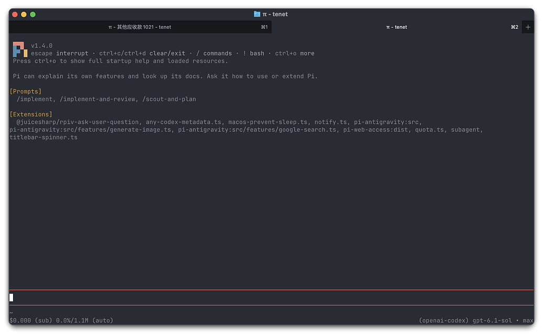
Task: Click status '$0.000 (sub)' cost
Action: tap(31, 320)
